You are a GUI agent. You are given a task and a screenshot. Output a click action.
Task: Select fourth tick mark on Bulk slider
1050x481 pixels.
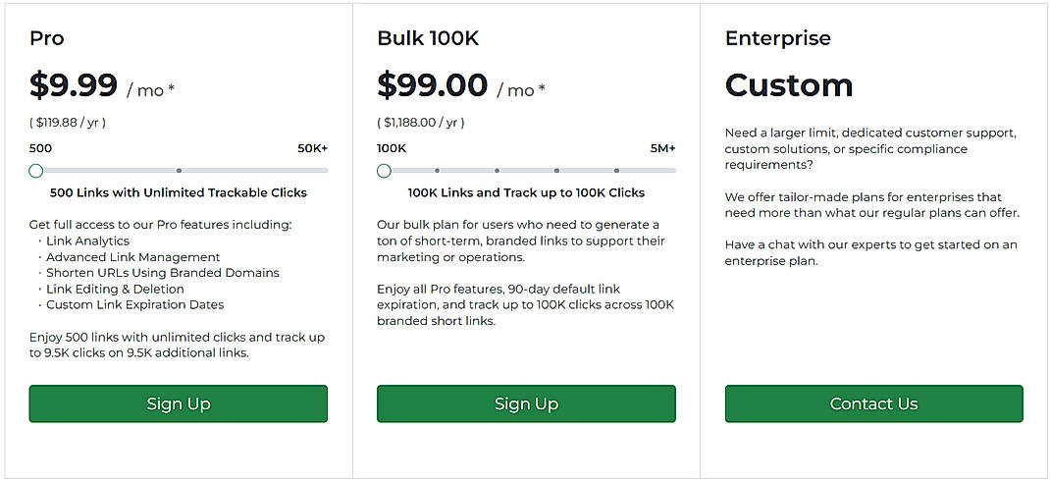(x=616, y=171)
